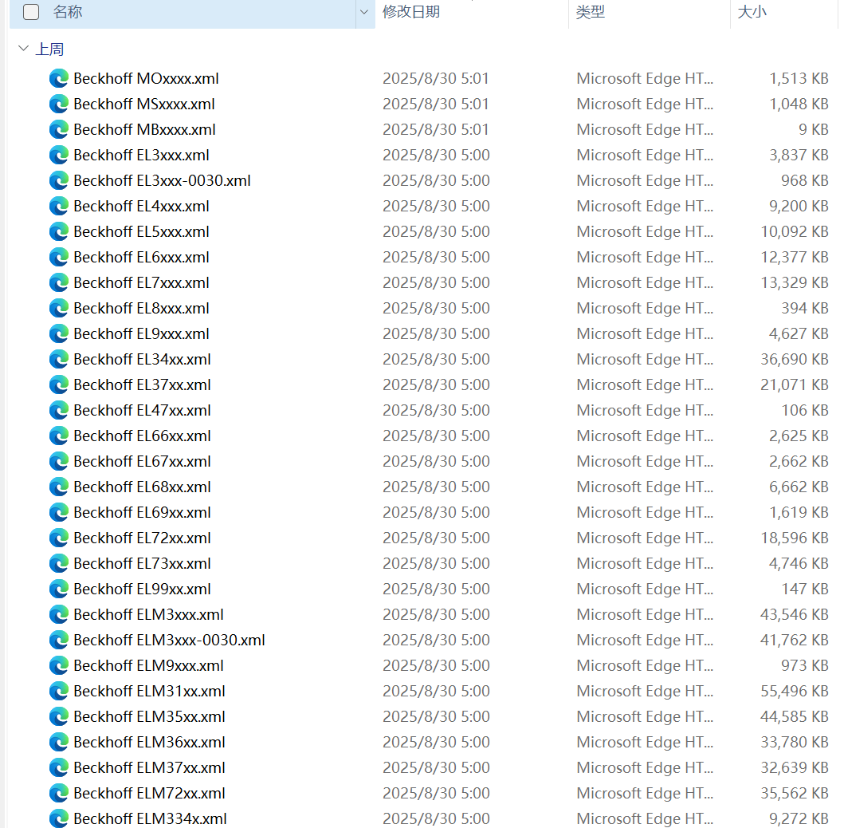Click Edge icon of Beckhoff ELM3xxx.xml
The image size is (844, 828).
pyautogui.click(x=59, y=615)
